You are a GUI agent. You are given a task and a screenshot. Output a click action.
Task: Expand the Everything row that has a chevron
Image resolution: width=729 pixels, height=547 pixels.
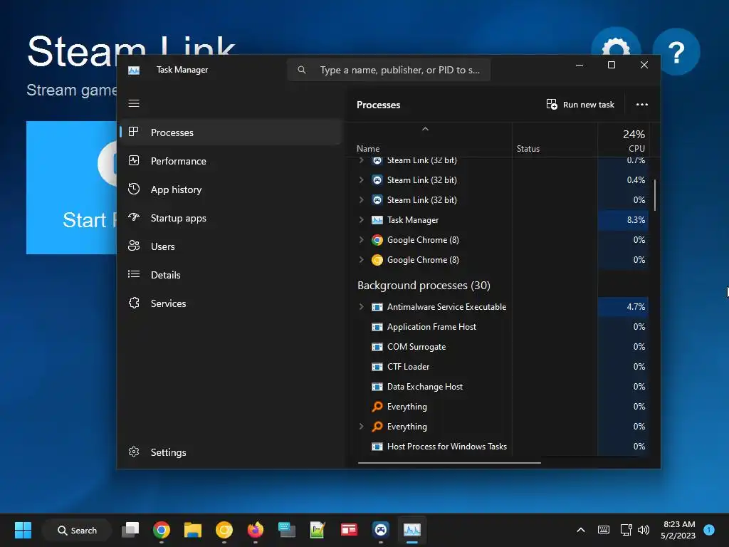[x=361, y=426]
